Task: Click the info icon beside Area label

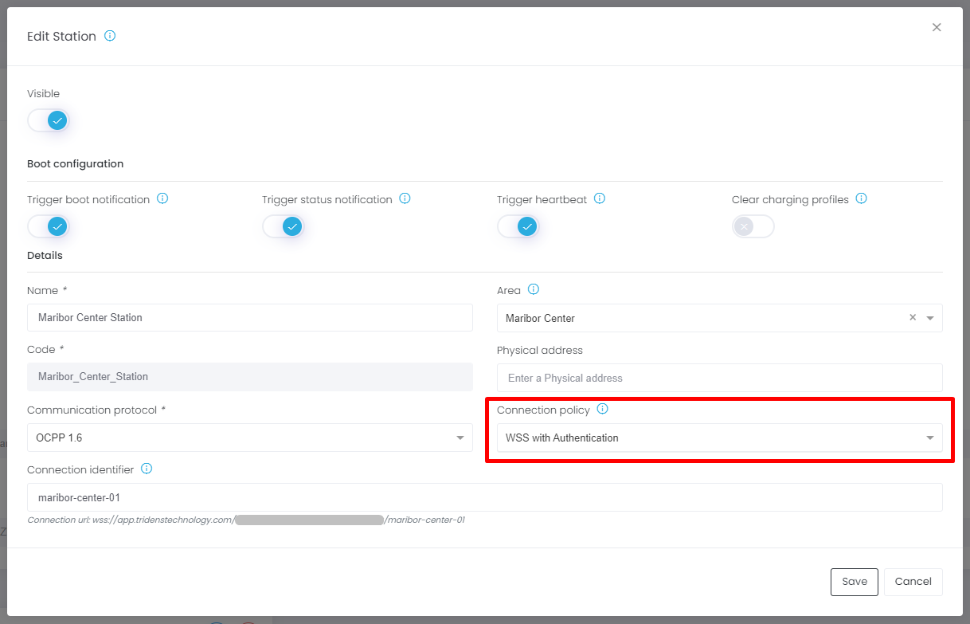Action: coord(534,289)
